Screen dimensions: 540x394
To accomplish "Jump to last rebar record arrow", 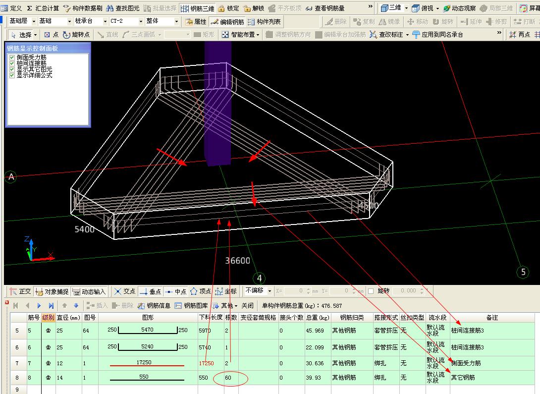I will 51,306.
